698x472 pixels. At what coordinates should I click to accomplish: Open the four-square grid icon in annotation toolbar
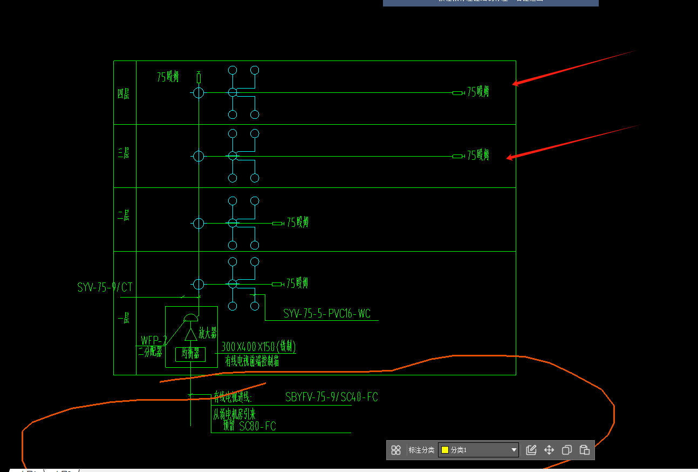[396, 450]
